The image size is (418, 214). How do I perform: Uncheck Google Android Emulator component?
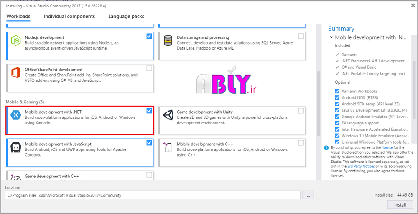click(337, 117)
